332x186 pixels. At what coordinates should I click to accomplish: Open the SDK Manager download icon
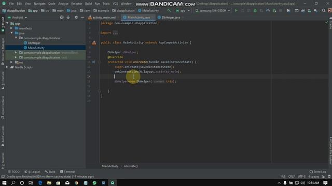(x=315, y=10)
